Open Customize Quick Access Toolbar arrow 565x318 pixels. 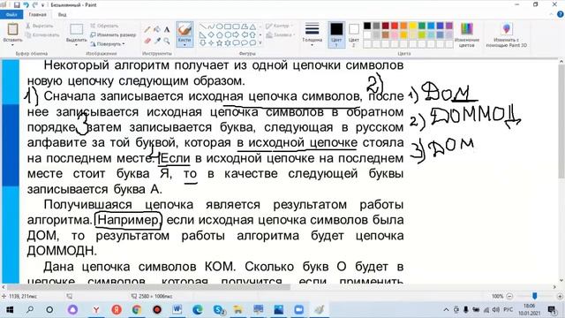[43, 5]
